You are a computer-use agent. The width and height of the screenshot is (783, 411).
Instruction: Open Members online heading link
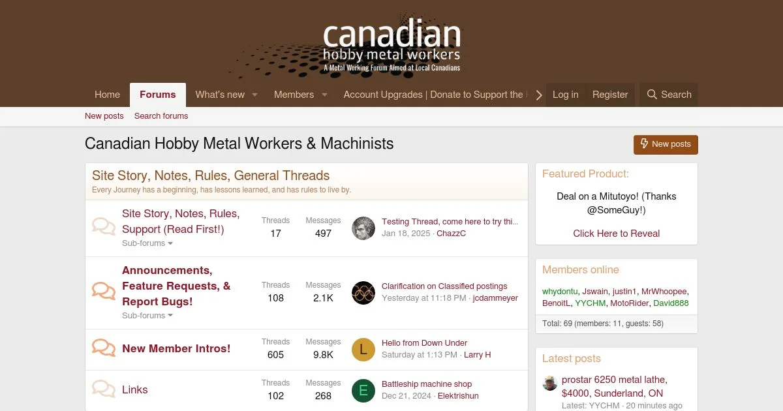tap(581, 270)
